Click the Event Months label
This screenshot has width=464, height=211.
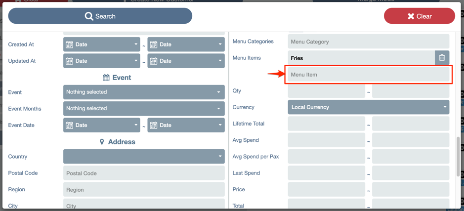[25, 109]
